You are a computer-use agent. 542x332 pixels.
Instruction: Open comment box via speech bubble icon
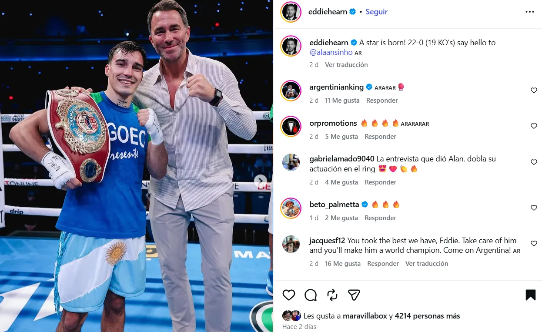(311, 295)
